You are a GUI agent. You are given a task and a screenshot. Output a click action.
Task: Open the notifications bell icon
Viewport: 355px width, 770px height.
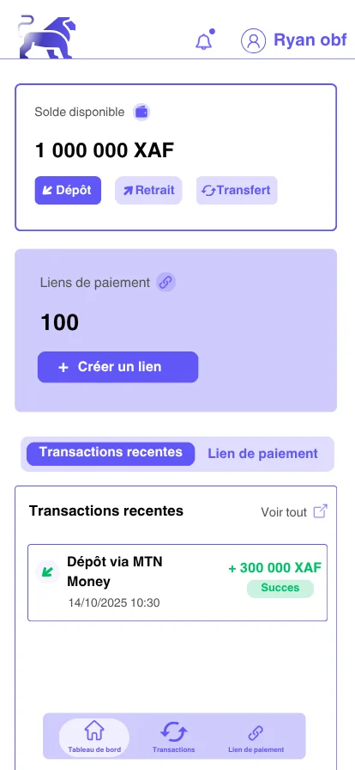click(x=204, y=40)
